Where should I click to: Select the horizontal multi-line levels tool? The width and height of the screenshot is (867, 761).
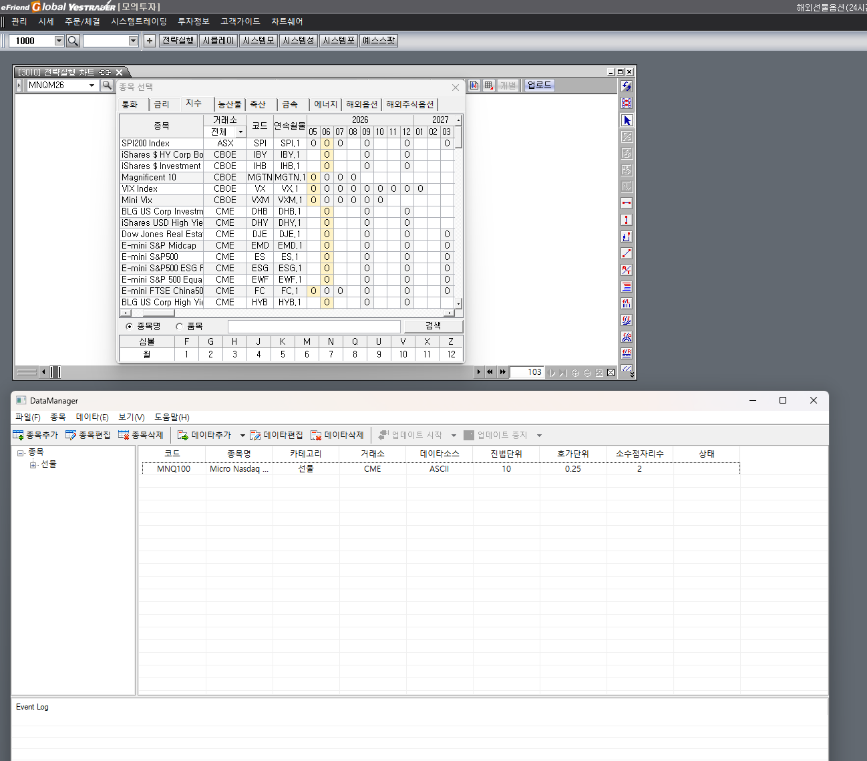(x=627, y=287)
